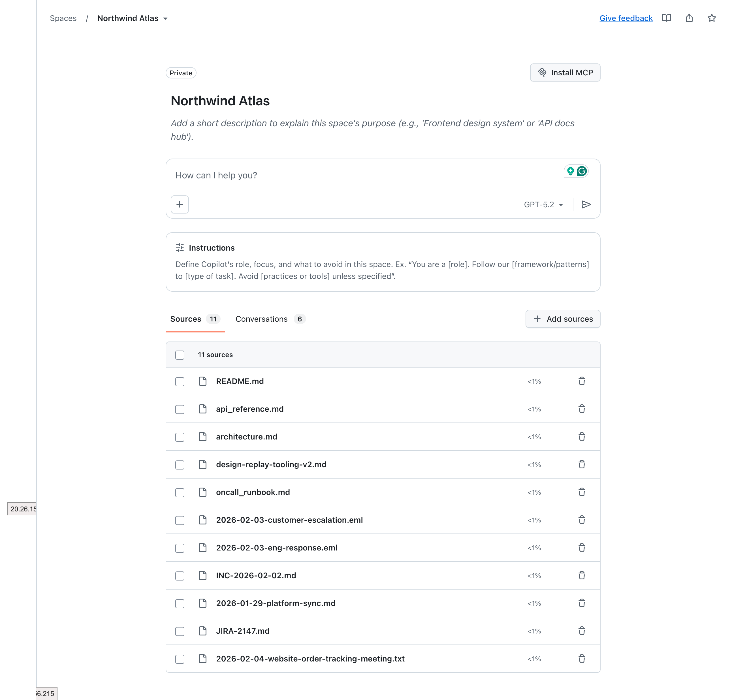Open the book icon in the top bar

click(x=666, y=18)
